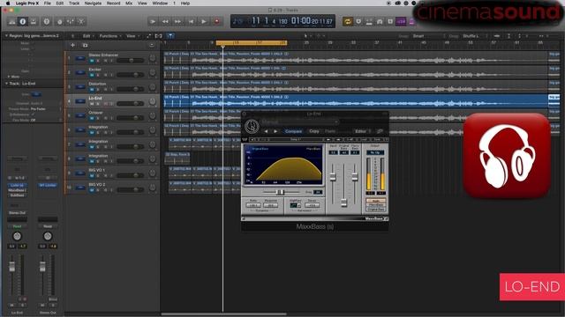Open the Edit dropdown in tracks area
This screenshot has height=317, width=565.
pyautogui.click(x=88, y=36)
